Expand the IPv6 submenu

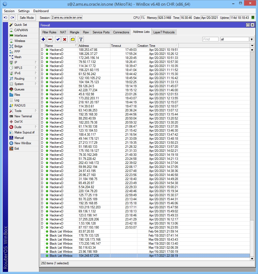click(x=24, y=73)
